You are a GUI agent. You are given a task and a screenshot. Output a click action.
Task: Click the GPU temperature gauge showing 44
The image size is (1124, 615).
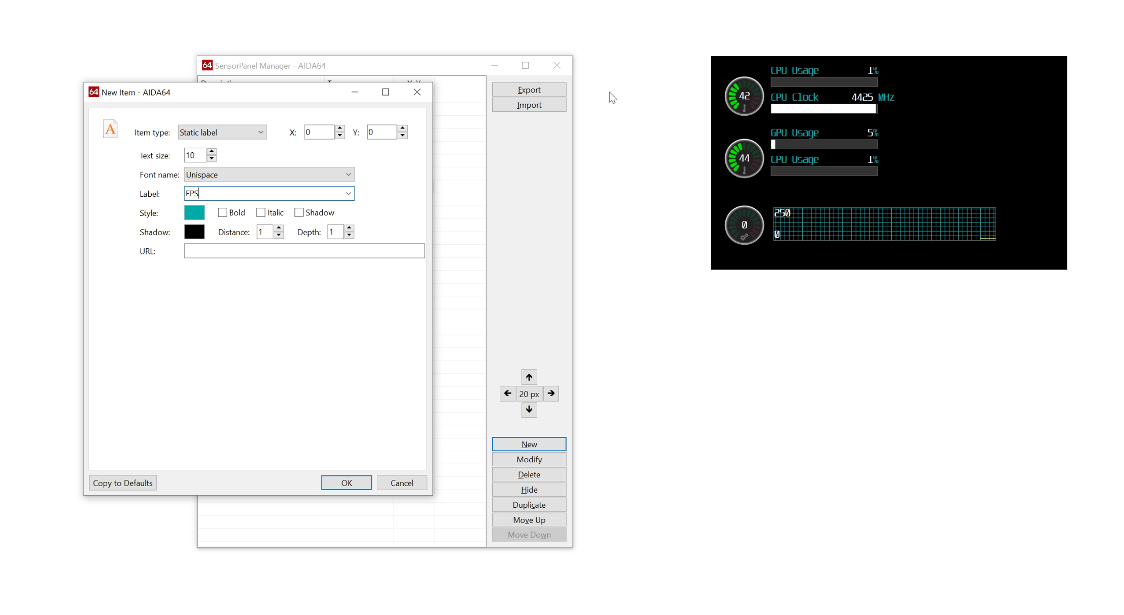744,158
